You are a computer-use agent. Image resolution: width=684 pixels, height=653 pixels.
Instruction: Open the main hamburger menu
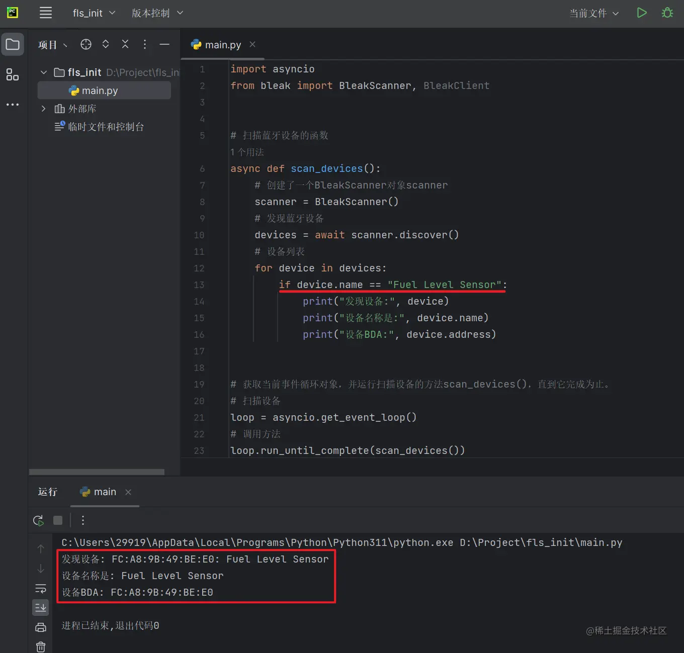pyautogui.click(x=46, y=13)
